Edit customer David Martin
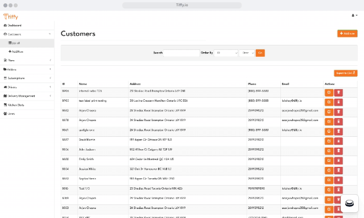The height and width of the screenshot is (218, 364). coord(329,141)
